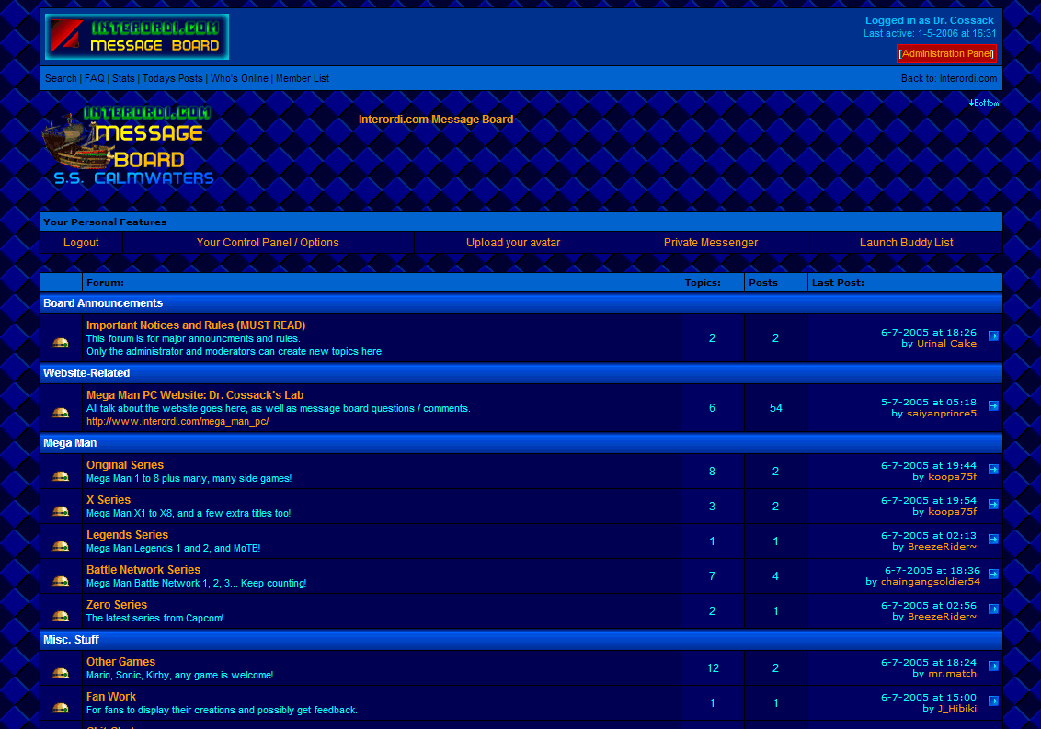Go to last post arrow for Other Games
Viewport: 1041px width, 729px height.
click(993, 666)
